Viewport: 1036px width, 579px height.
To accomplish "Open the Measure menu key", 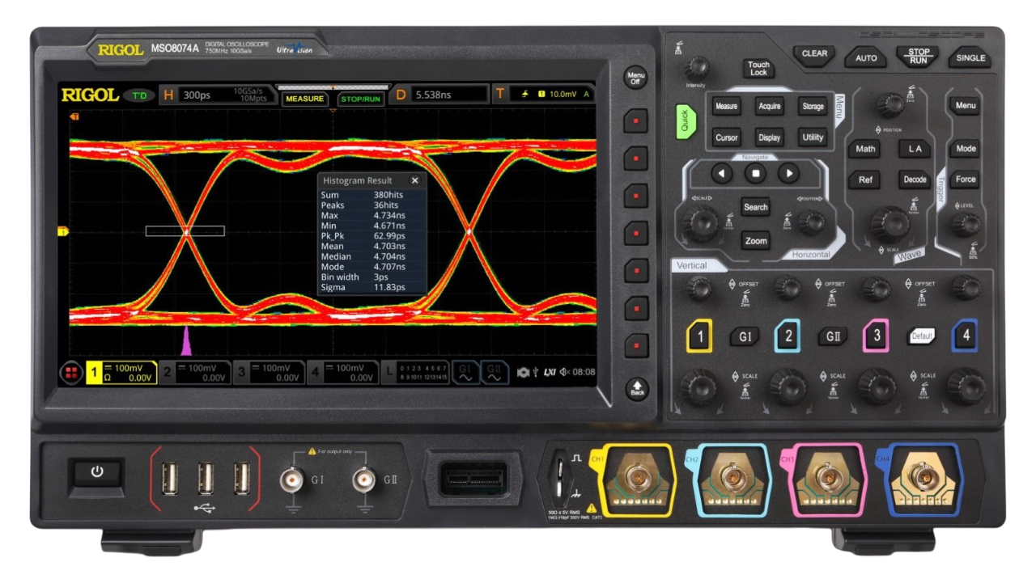I will (x=726, y=107).
